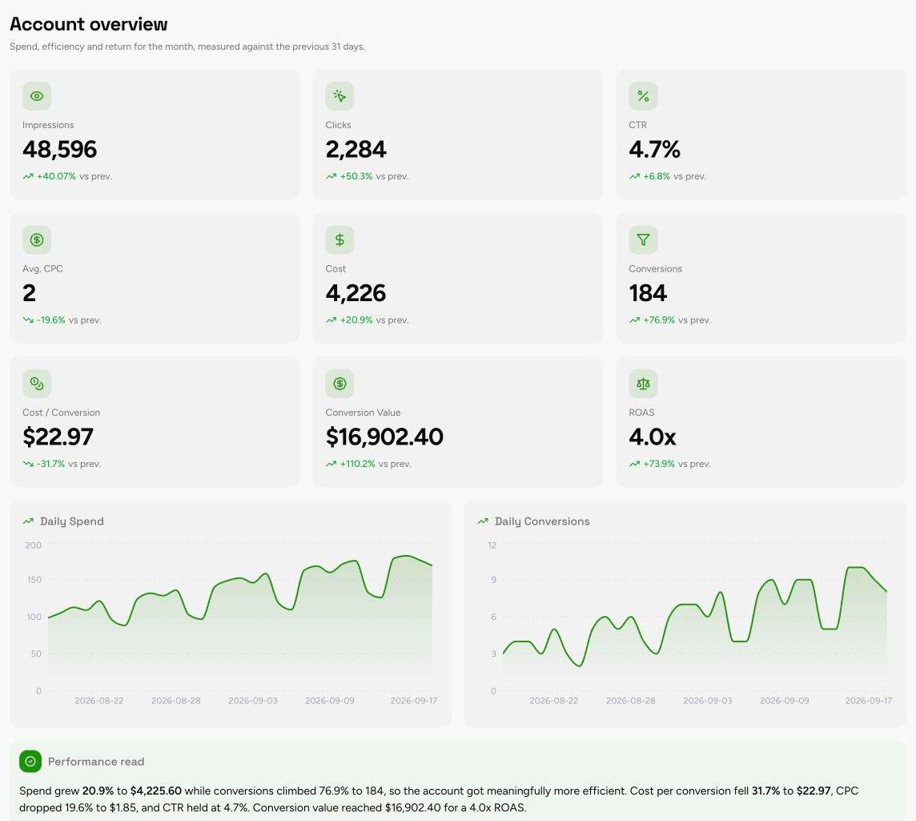Viewport: 916px width, 821px height.
Task: Click 2026-08-22 label on Daily Spend axis
Action: (99, 701)
